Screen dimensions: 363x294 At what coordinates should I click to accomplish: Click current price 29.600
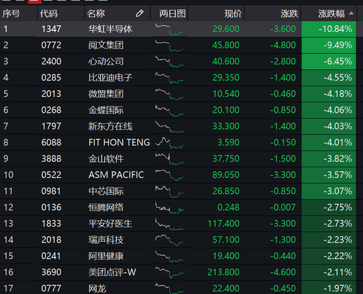(x=226, y=29)
